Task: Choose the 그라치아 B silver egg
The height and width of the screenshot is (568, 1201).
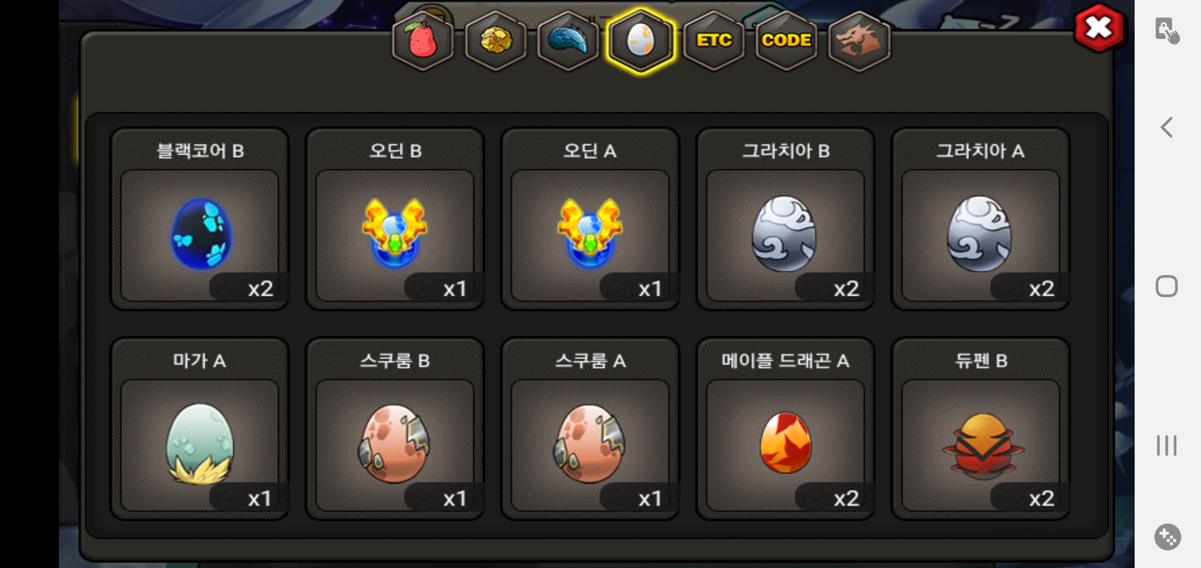Action: click(785, 219)
